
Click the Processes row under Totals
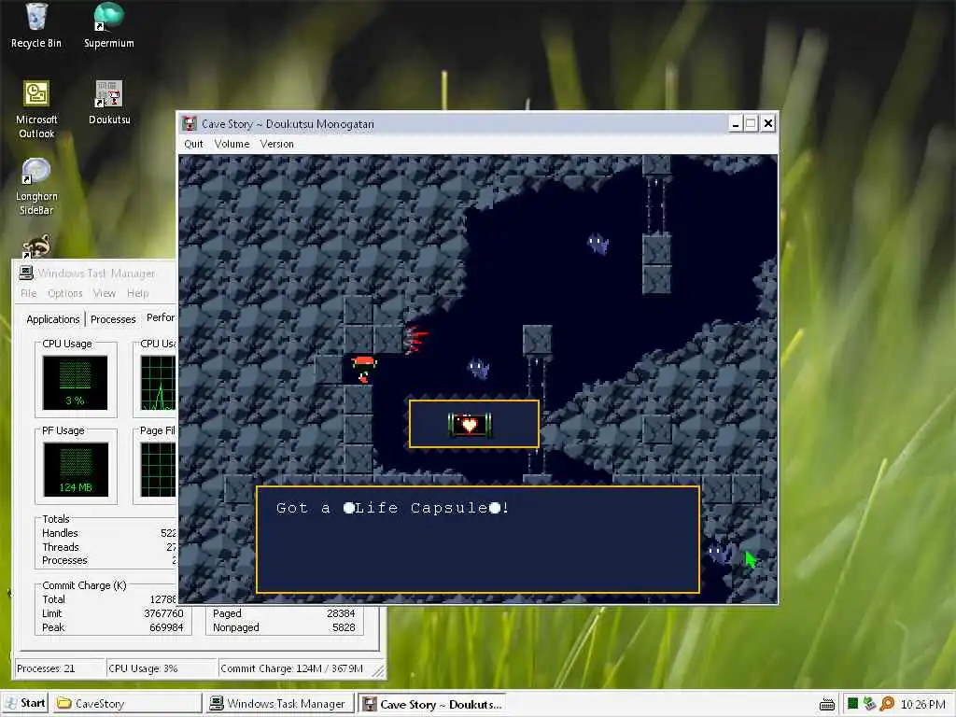coord(108,560)
